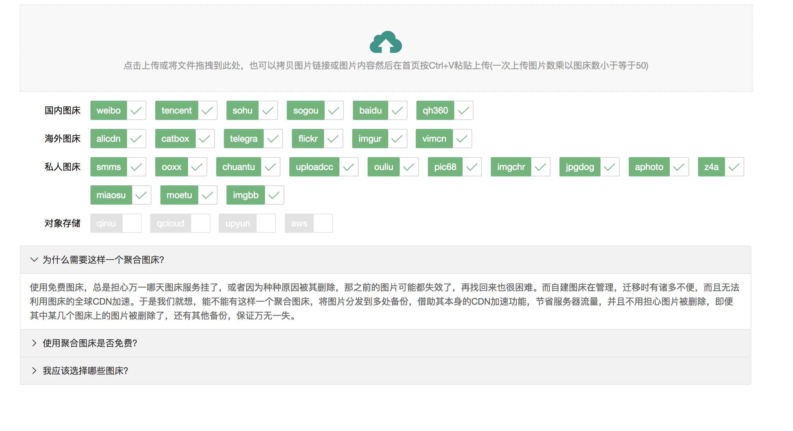Click the qh360 host label
Screen dimensions: 793x431
point(435,110)
